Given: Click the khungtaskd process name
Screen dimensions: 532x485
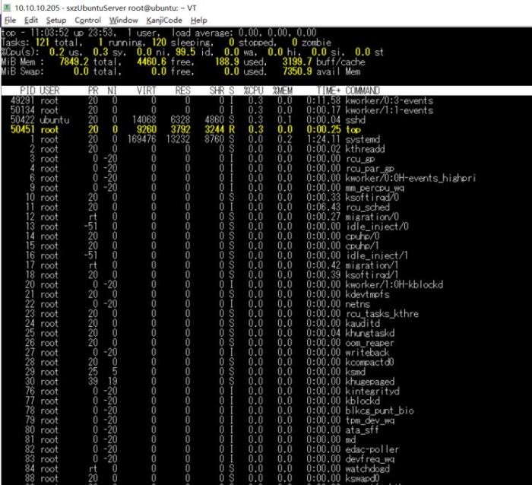Looking at the screenshot, I should tap(370, 333).
